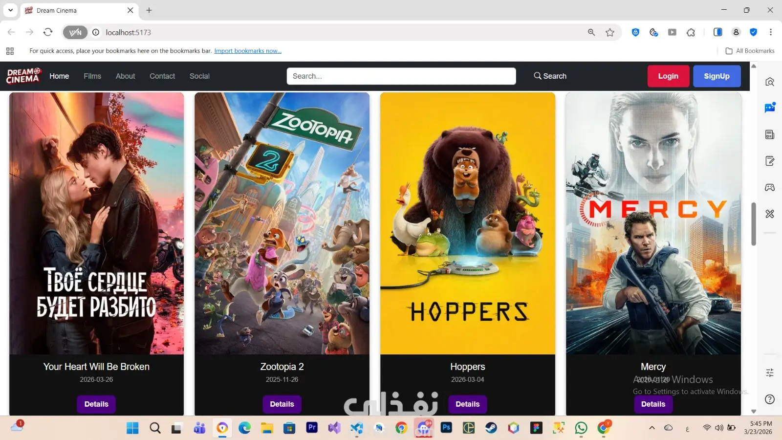
Task: Open the Contact nav item
Action: click(162, 76)
